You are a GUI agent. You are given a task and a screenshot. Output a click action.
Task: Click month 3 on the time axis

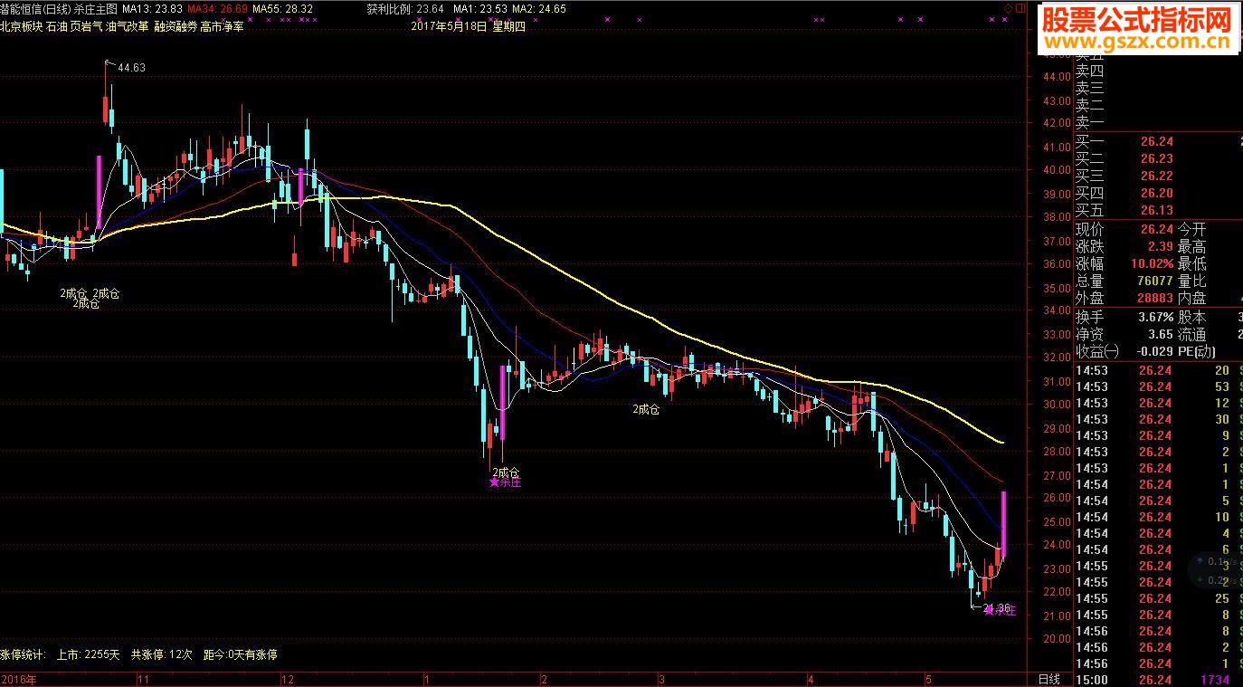coord(661,679)
